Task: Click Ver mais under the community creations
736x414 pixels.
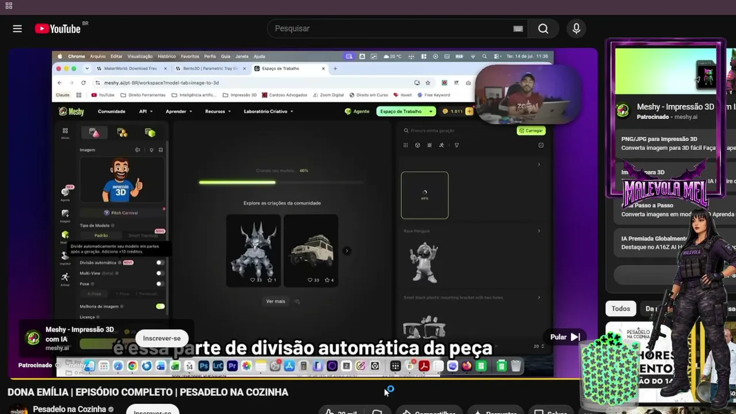Action: pyautogui.click(x=275, y=301)
